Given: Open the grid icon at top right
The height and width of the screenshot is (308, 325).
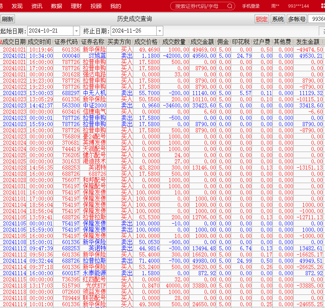Looking at the screenshot, I should 323,6.
